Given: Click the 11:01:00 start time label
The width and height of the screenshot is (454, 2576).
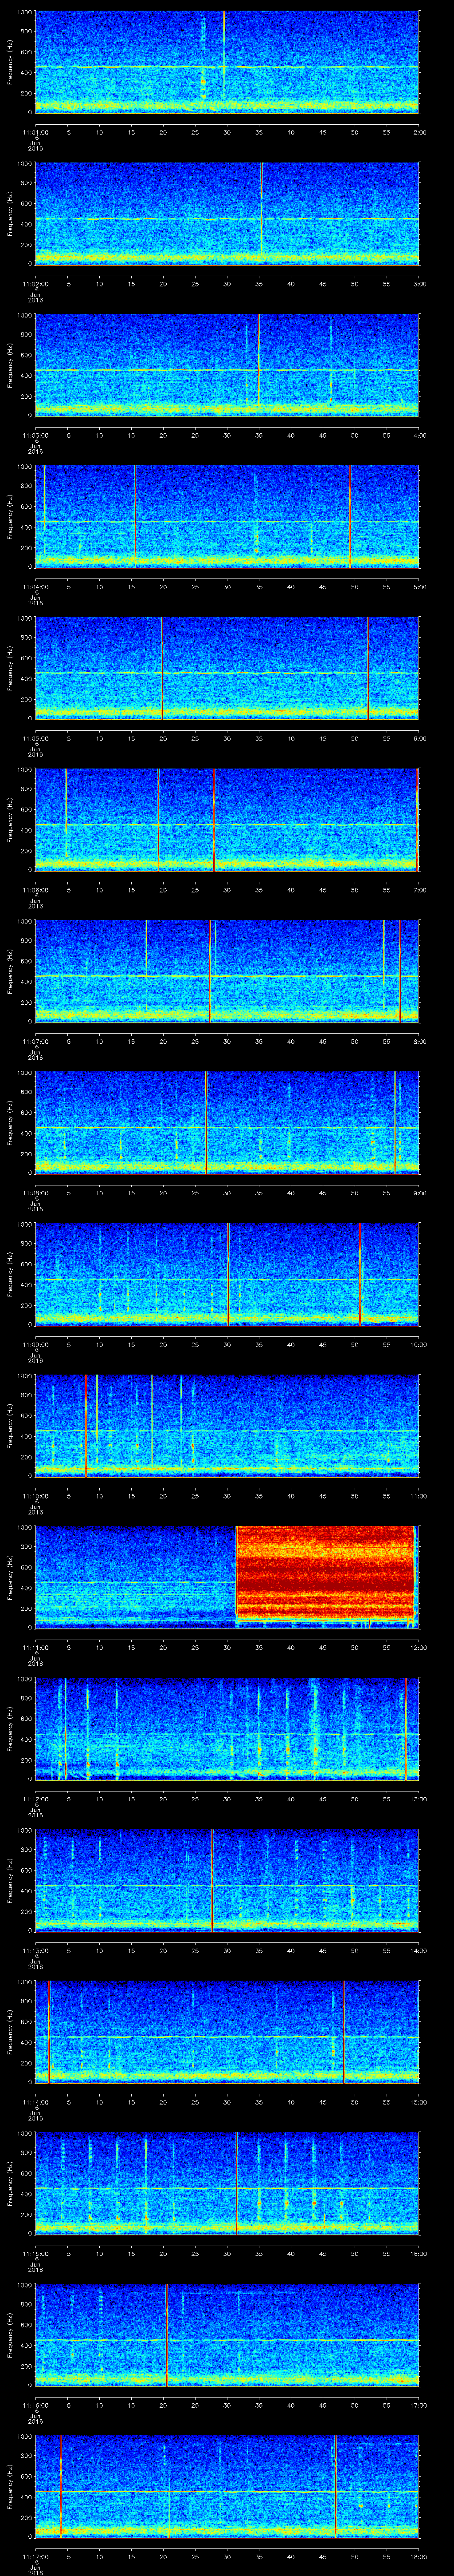Looking at the screenshot, I should coord(35,131).
